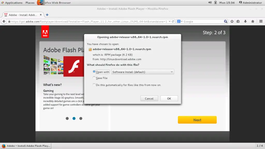The width and height of the screenshot is (265, 149).
Task: Click 'RPM package (4.2 KB)' file type text
Action: click(119, 55)
